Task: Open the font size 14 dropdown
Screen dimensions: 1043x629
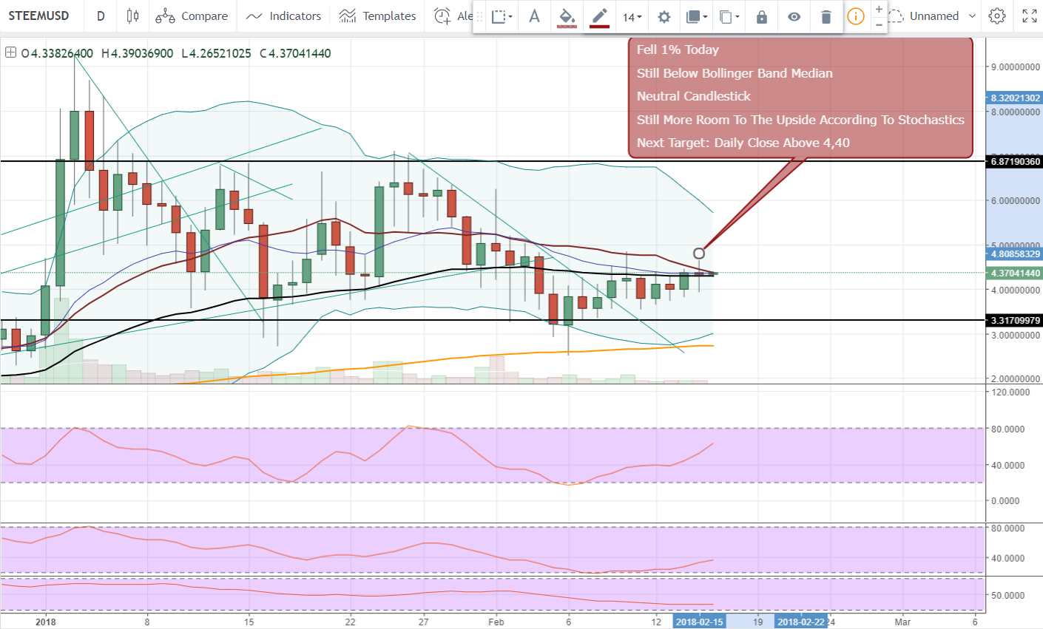Action: (x=632, y=16)
